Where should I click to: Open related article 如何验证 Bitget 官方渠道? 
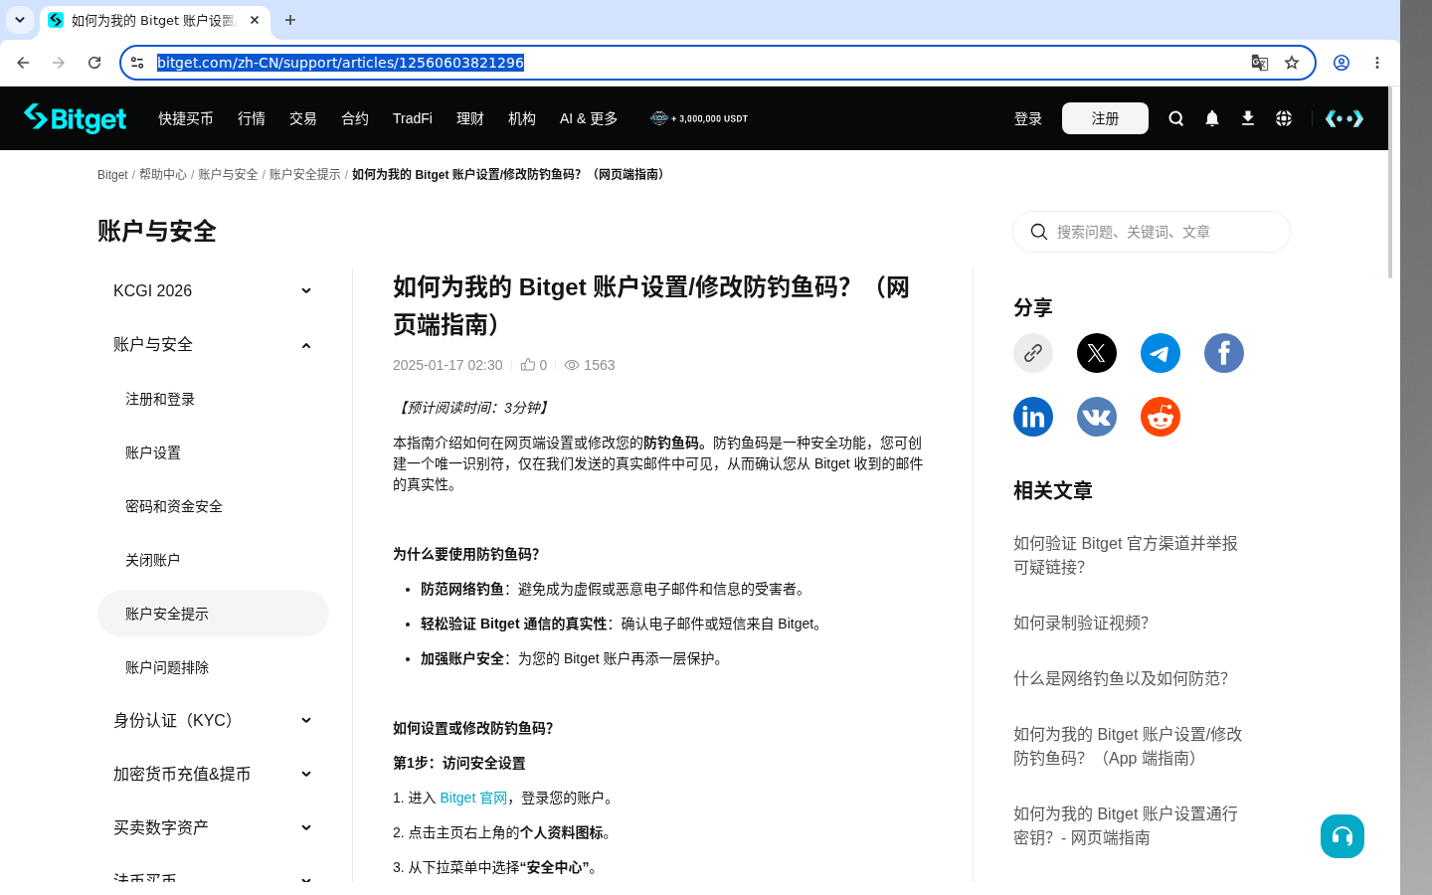(x=1126, y=555)
